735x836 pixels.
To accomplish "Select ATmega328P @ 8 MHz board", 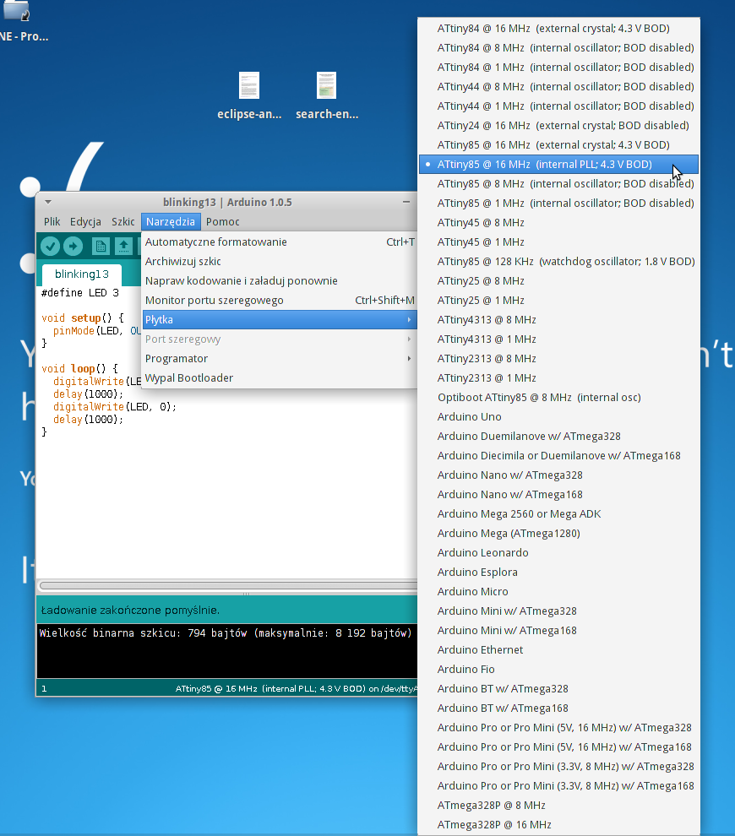I will [559, 805].
